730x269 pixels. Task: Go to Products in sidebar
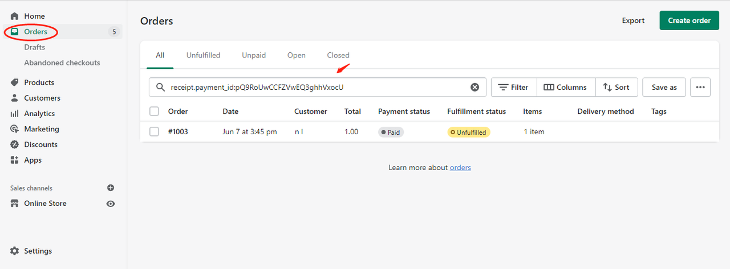point(39,82)
